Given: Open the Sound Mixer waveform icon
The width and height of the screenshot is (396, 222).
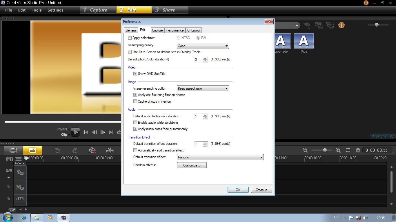Looking at the screenshot, I should tap(110, 150).
